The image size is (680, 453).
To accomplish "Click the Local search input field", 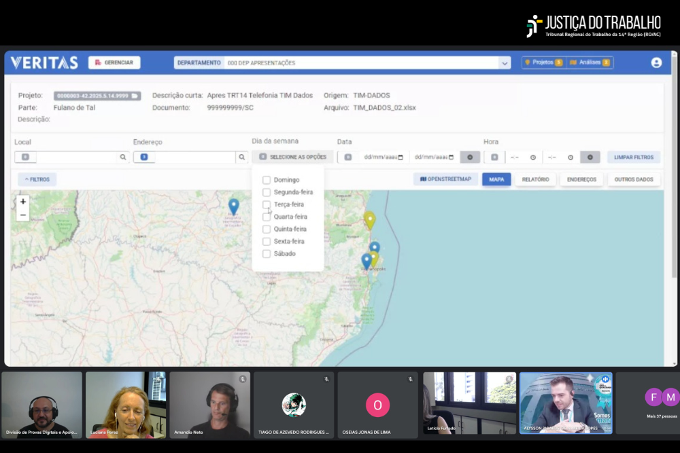I will pyautogui.click(x=76, y=157).
